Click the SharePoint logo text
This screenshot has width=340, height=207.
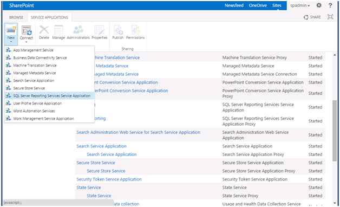[22, 5]
